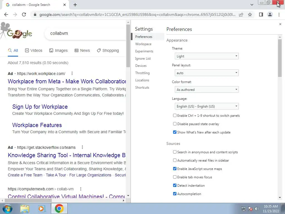285x214 pixels.
Task: Open the Action Center flag tray icon
Action: click(x=250, y=209)
